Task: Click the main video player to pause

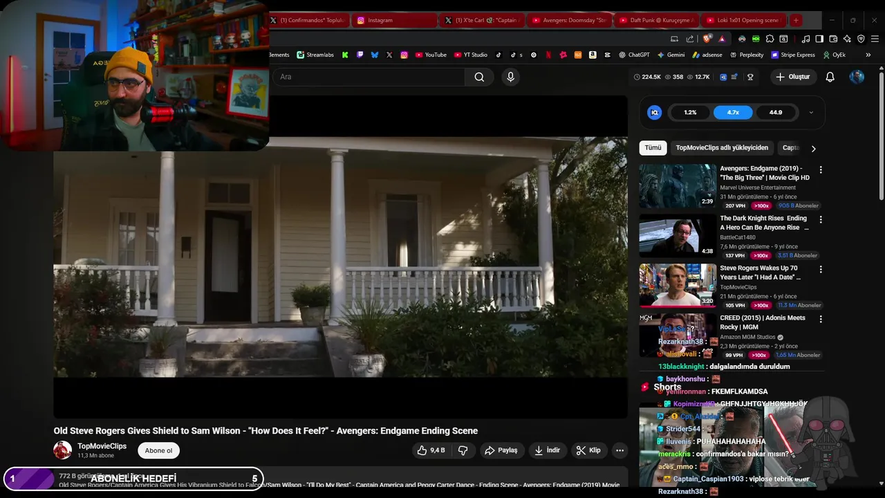Action: tap(340, 257)
